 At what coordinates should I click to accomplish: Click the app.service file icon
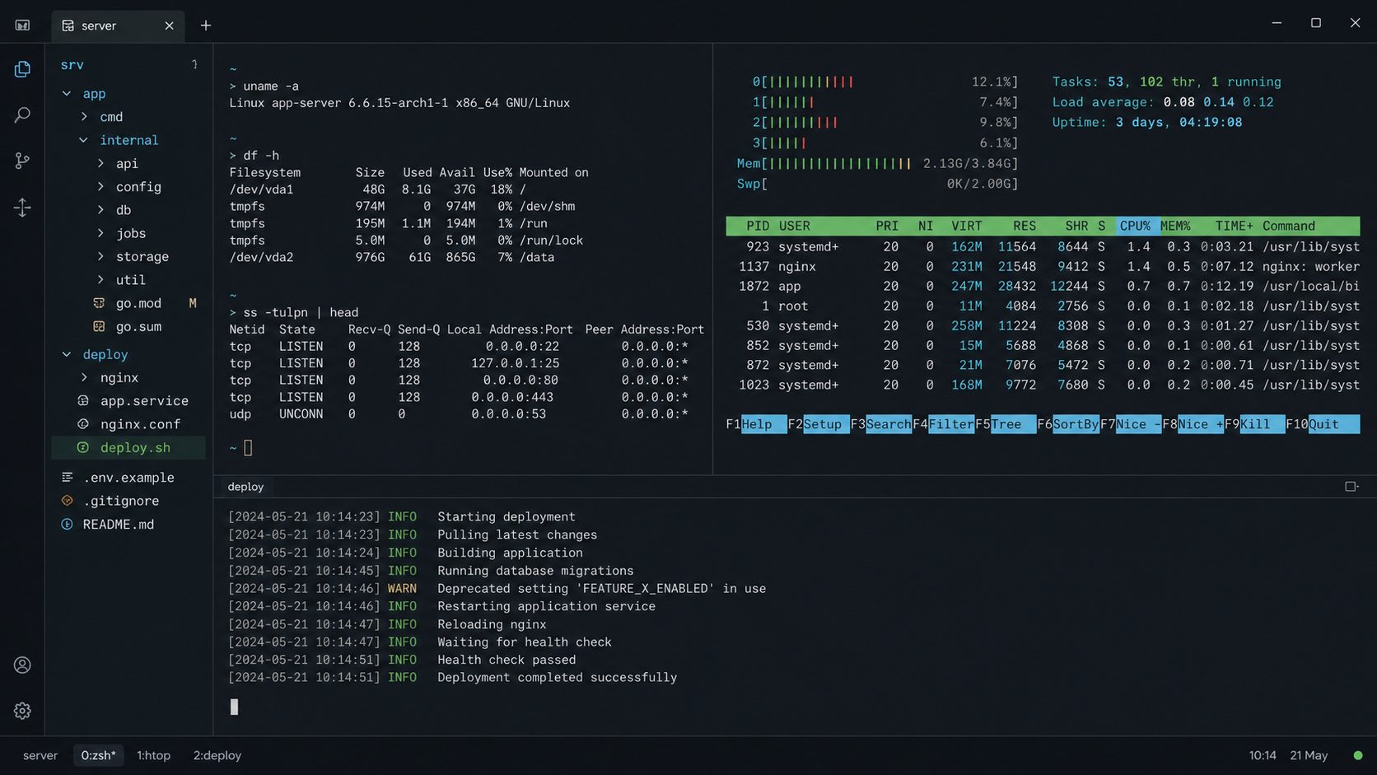[83, 400]
